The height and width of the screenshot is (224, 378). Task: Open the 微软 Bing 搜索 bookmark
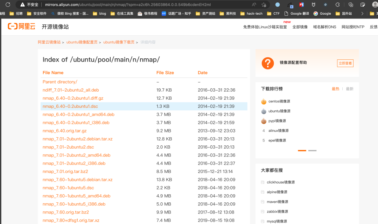click(70, 14)
